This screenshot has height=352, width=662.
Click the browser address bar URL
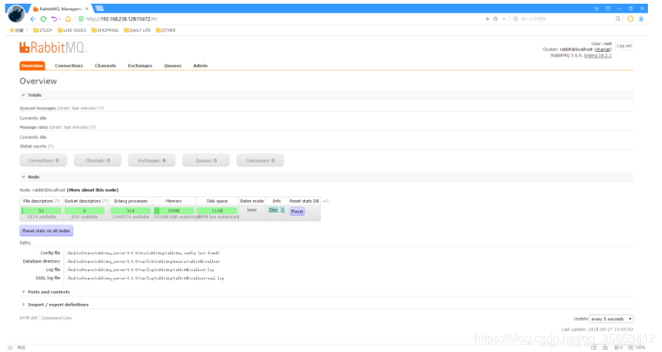pyautogui.click(x=122, y=19)
